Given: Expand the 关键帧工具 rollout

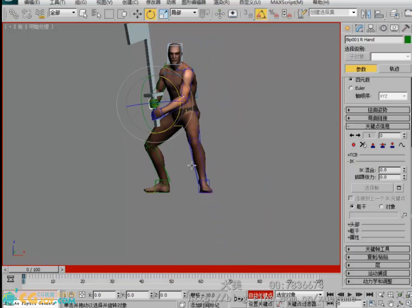Looking at the screenshot, I should [x=378, y=249].
